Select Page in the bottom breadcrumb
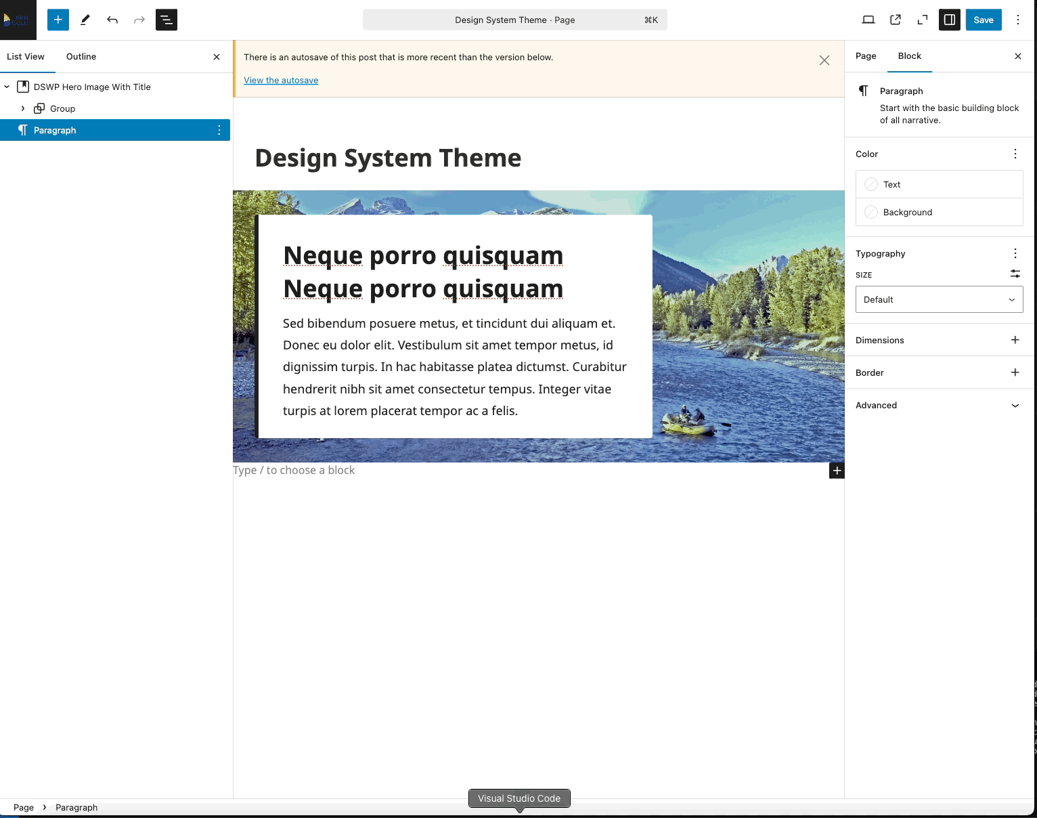 click(24, 807)
